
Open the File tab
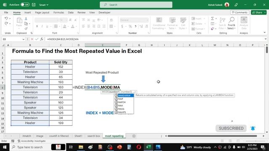point(6,13)
